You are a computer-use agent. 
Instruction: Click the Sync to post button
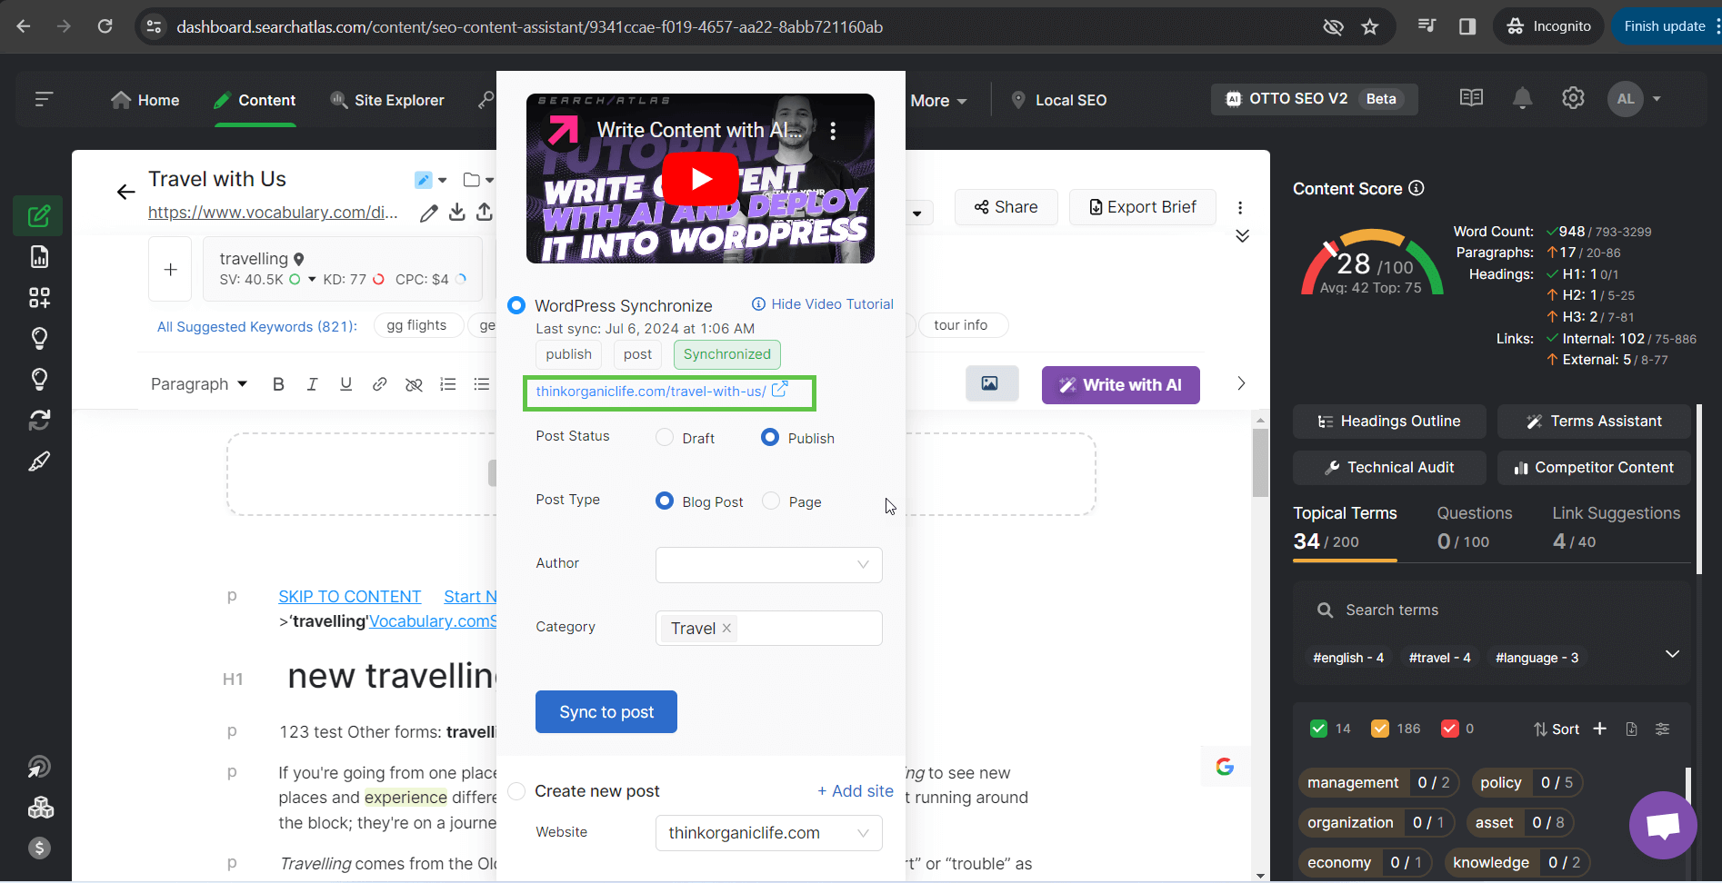pyautogui.click(x=606, y=711)
